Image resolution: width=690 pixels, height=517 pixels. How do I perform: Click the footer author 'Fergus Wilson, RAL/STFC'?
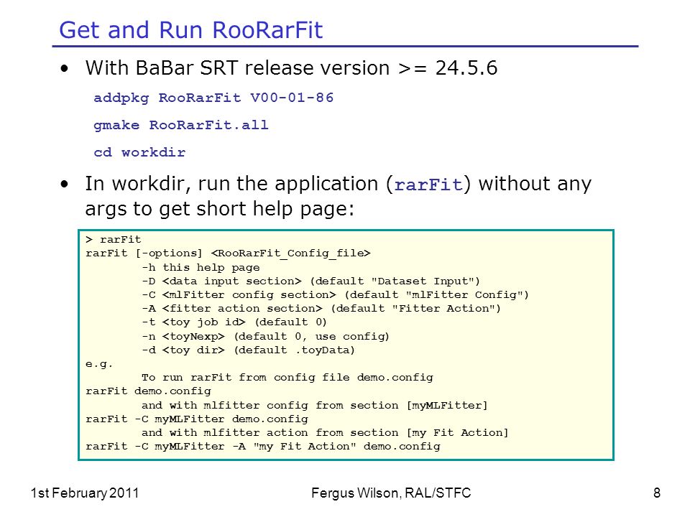click(391, 493)
